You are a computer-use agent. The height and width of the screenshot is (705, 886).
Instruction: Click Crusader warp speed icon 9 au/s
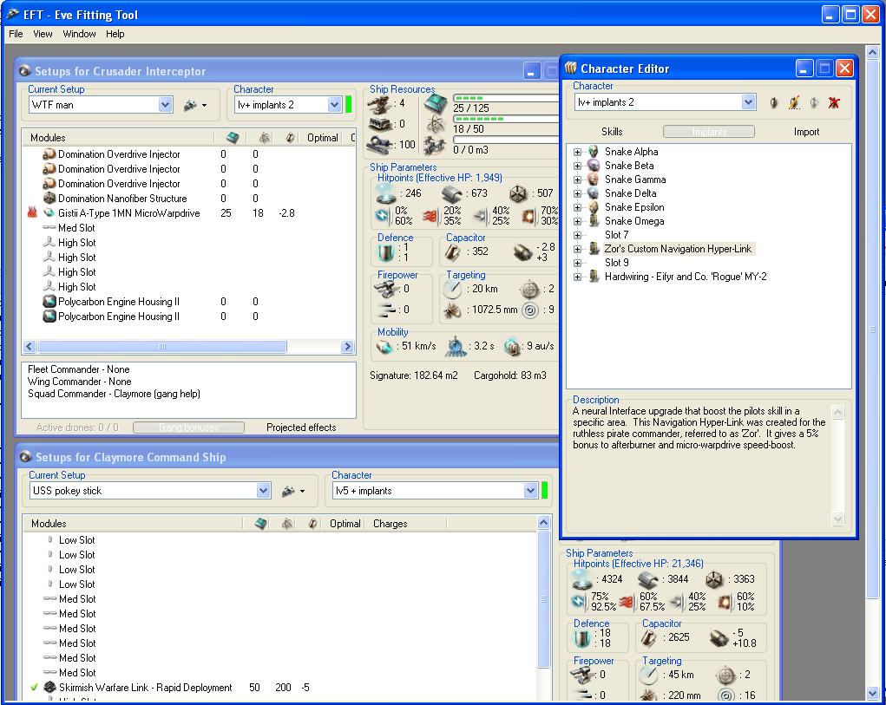click(512, 347)
